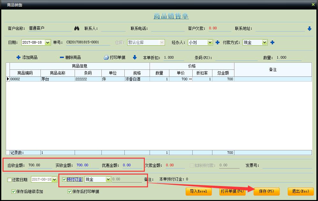Click the 客户欠款 value 0.00

(x=213, y=28)
